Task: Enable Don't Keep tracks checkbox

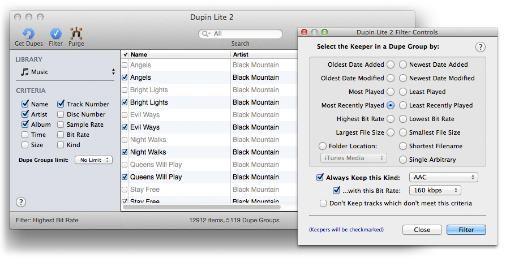Action: (x=323, y=203)
